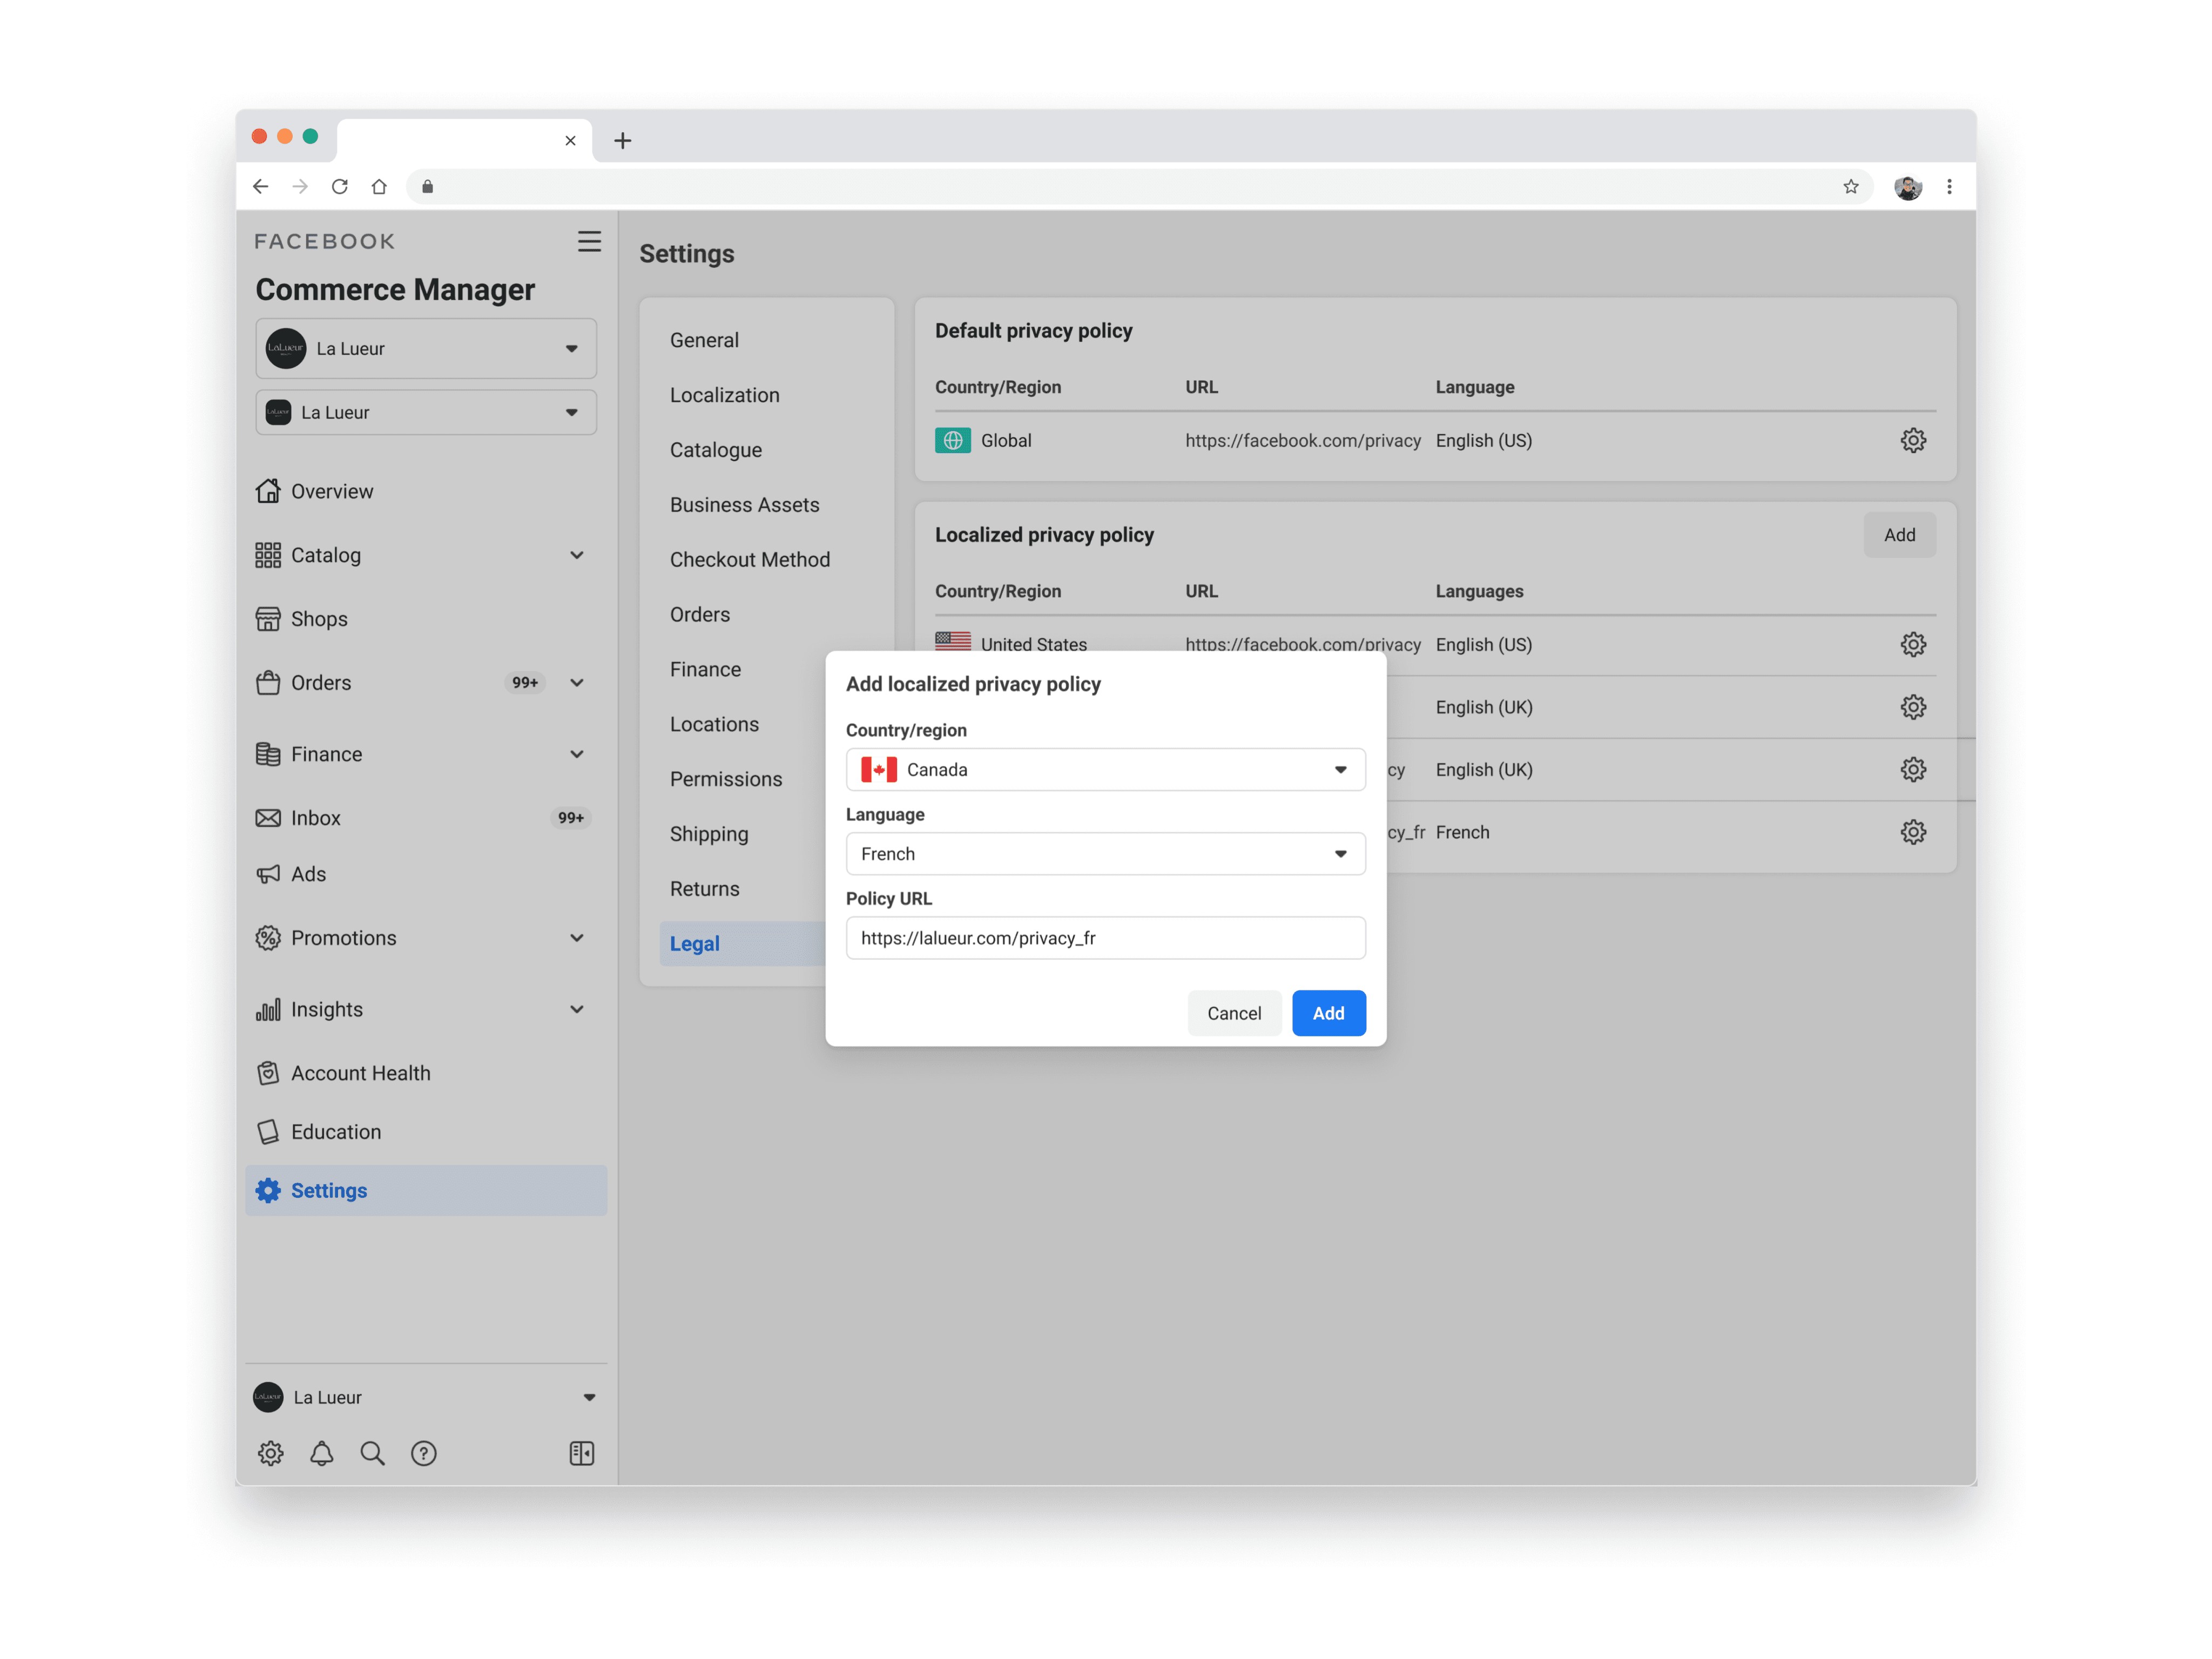Open the Language French dropdown

pos(1105,854)
